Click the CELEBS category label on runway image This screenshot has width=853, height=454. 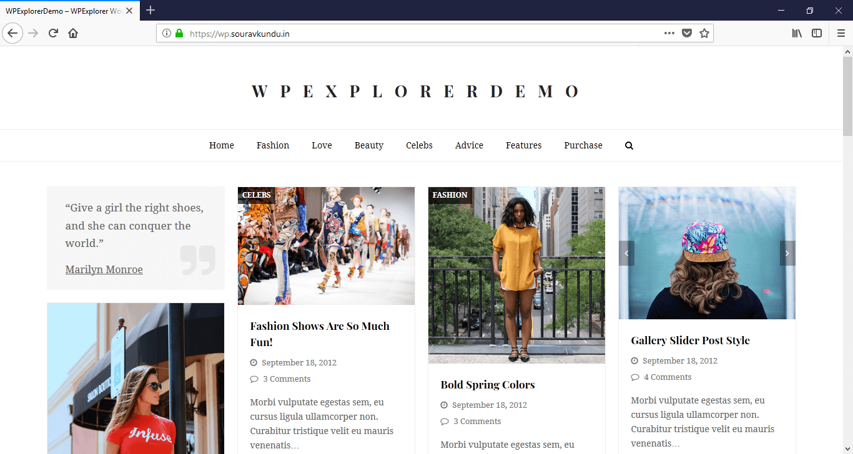pos(256,195)
